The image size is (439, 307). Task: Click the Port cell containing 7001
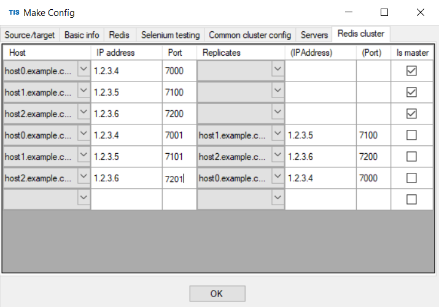pos(179,135)
